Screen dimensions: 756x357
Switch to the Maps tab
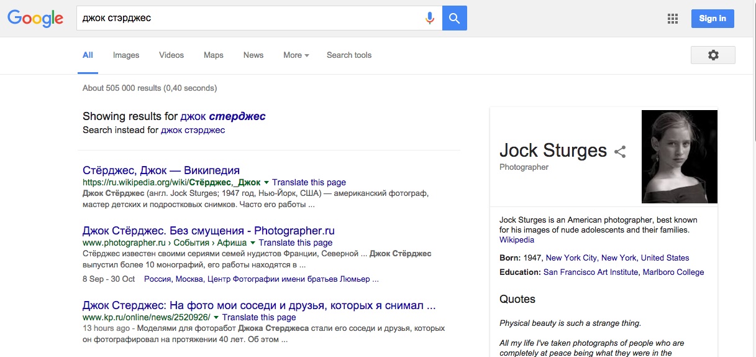(213, 55)
